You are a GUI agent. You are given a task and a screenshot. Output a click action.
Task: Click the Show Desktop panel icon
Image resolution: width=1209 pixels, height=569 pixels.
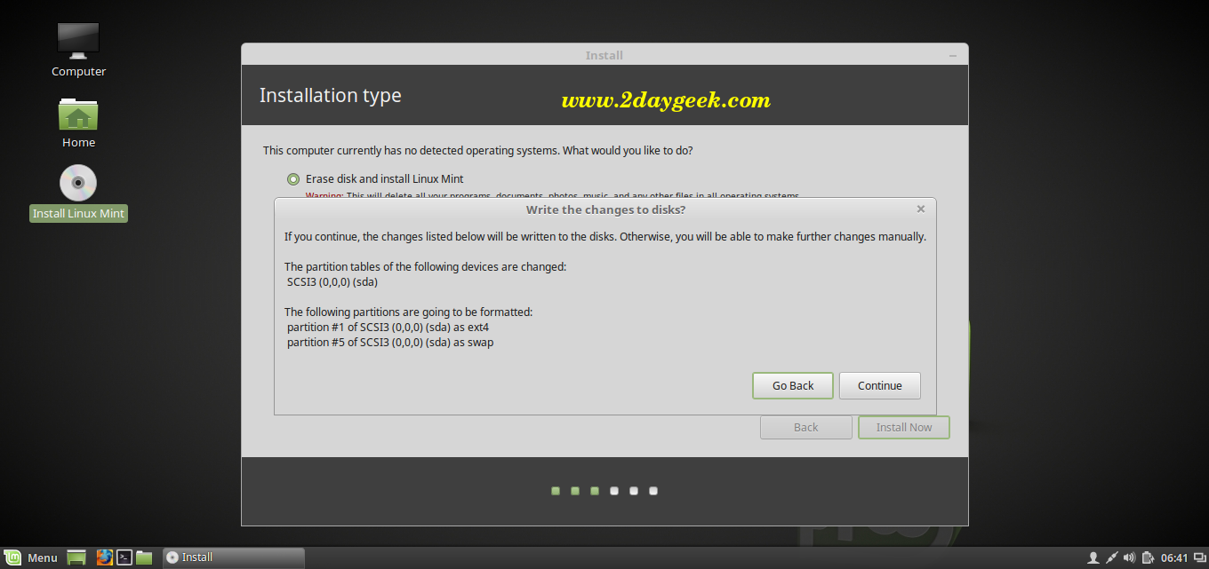click(76, 557)
